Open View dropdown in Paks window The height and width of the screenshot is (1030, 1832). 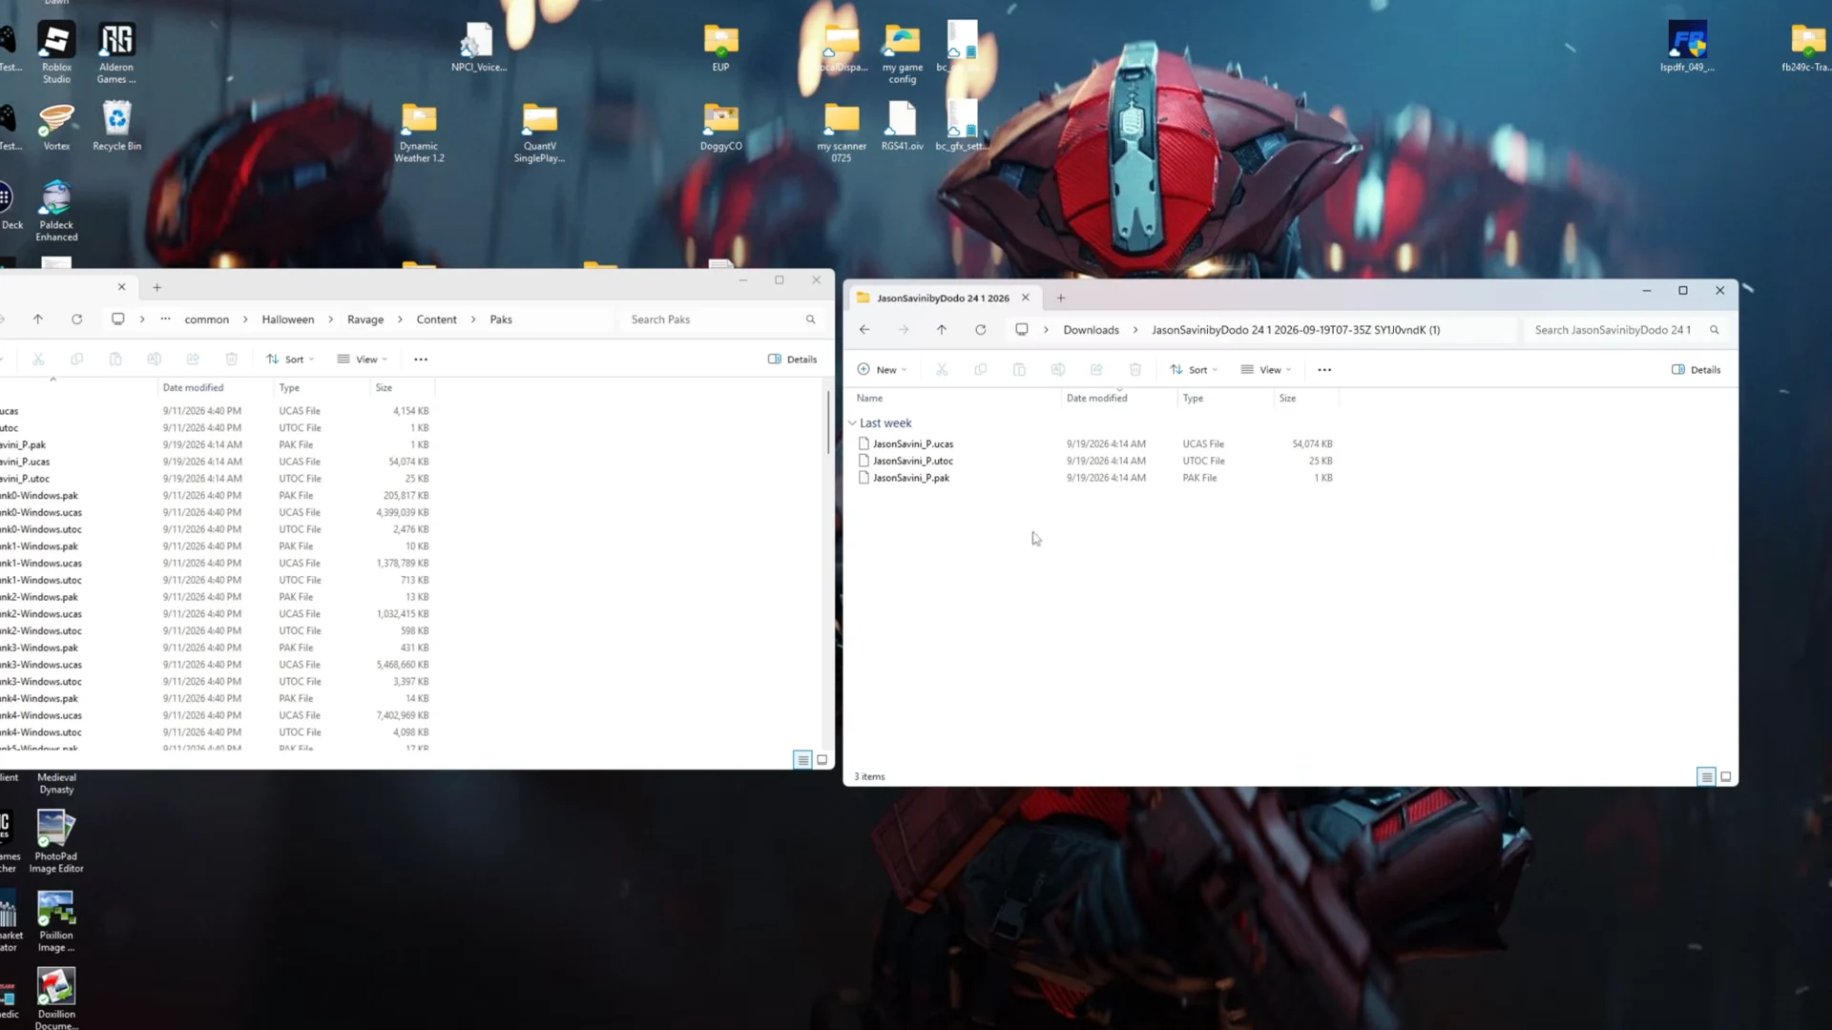(x=362, y=360)
